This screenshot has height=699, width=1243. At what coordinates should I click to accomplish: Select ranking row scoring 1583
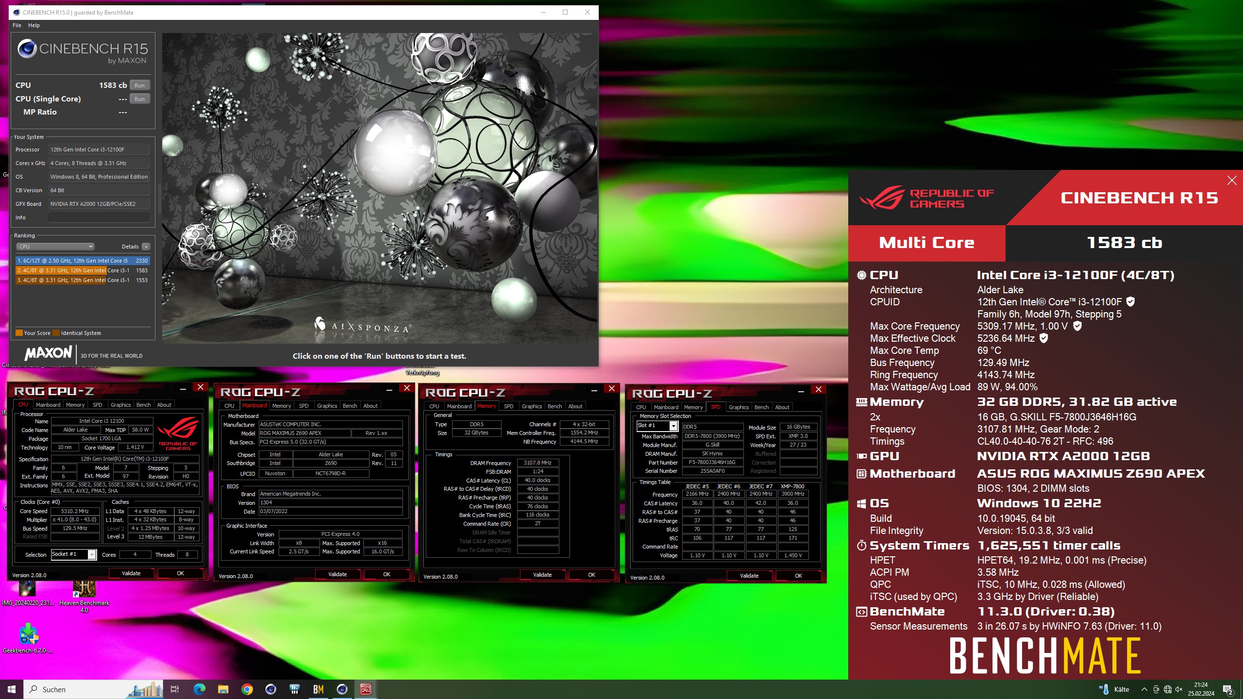tap(83, 270)
